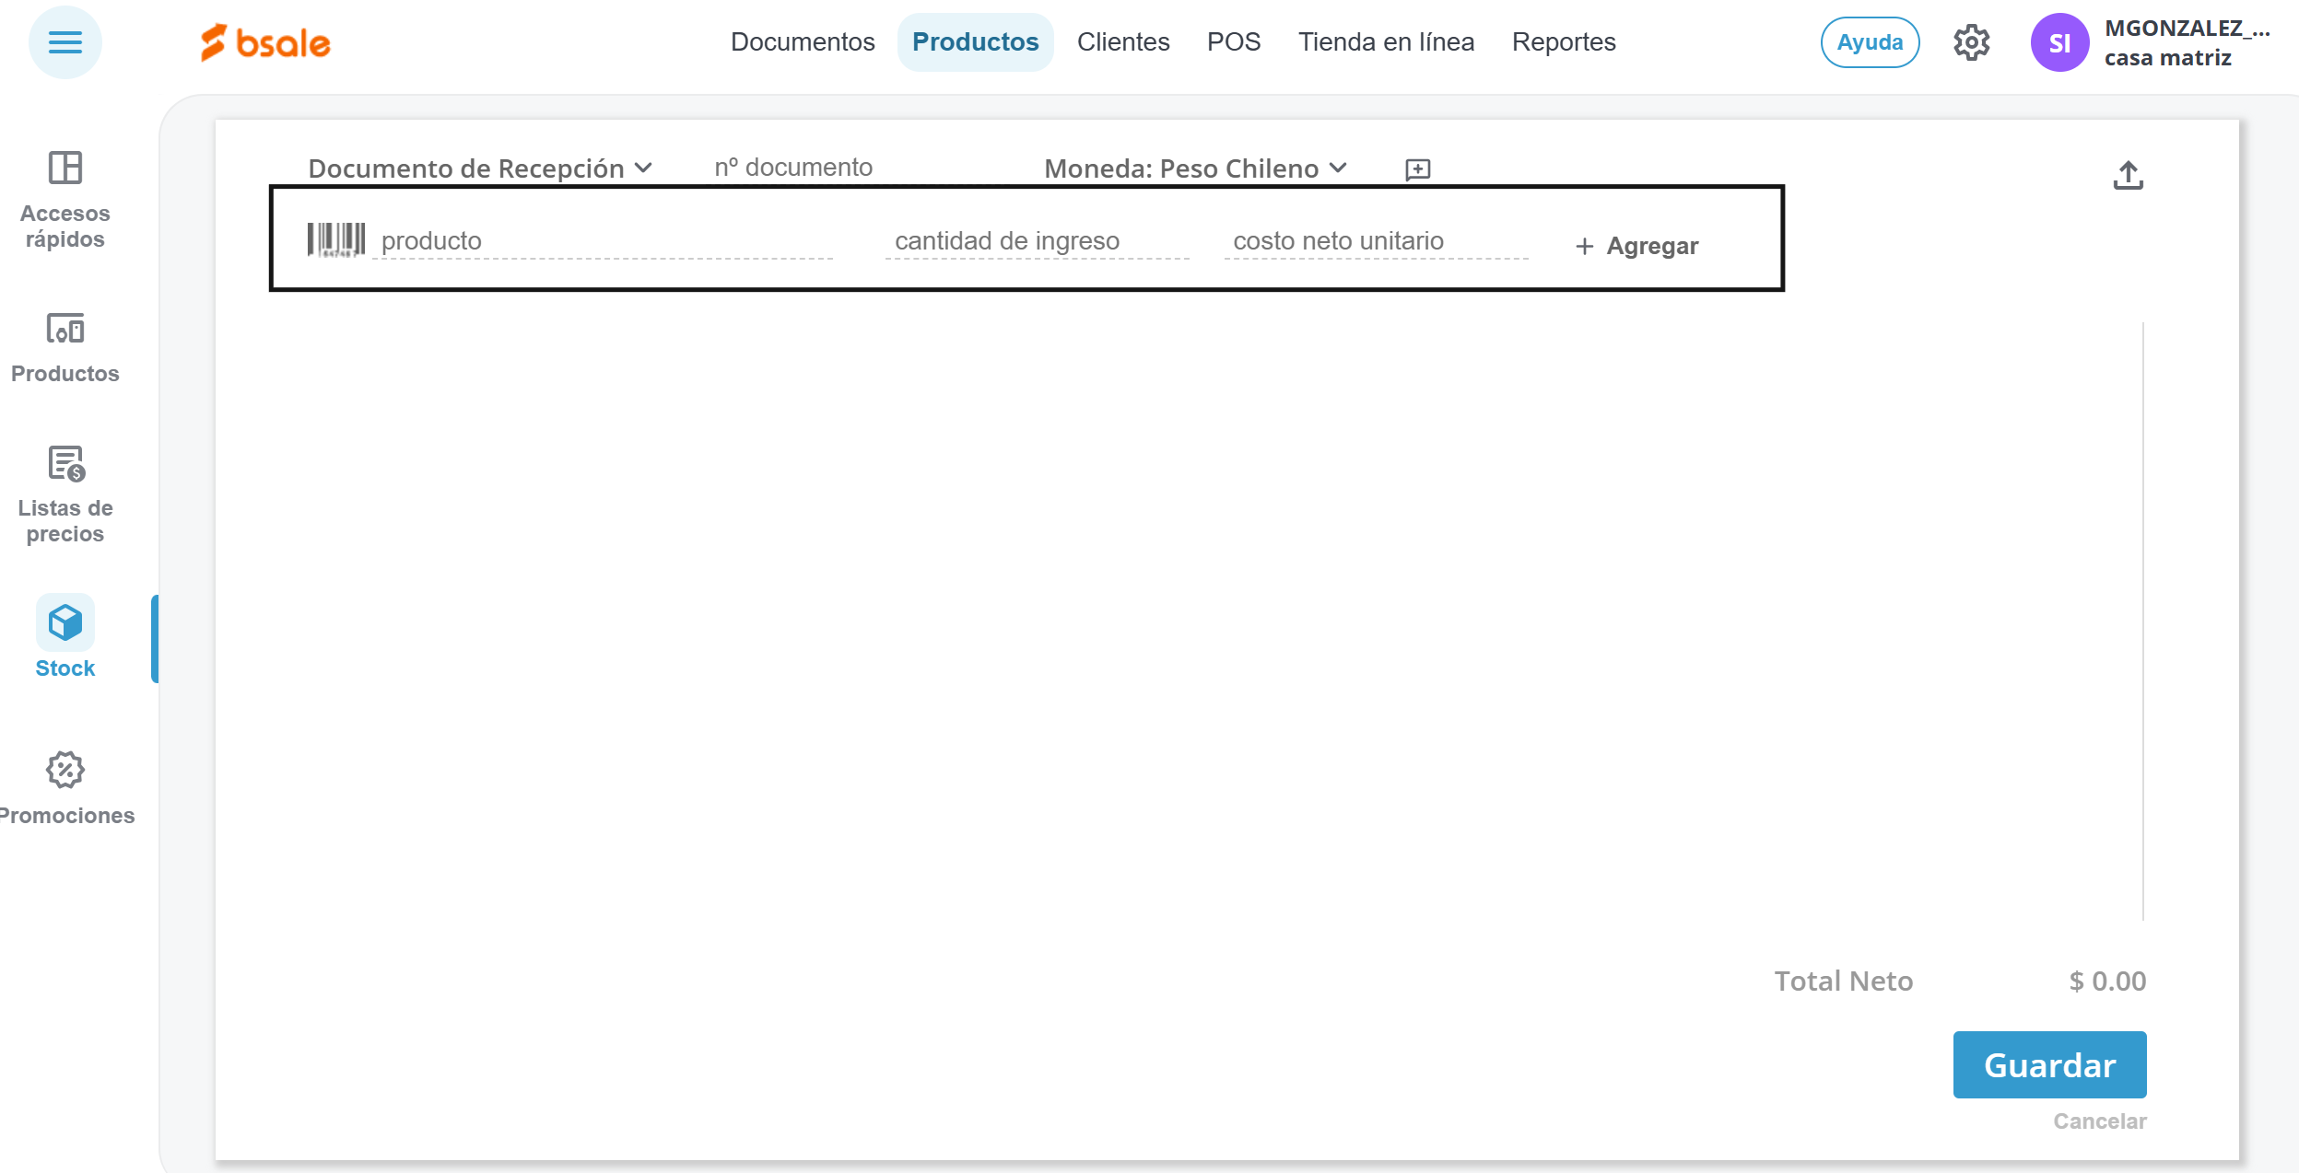Open the Reportes menu
The width and height of the screenshot is (2299, 1173).
(x=1563, y=42)
